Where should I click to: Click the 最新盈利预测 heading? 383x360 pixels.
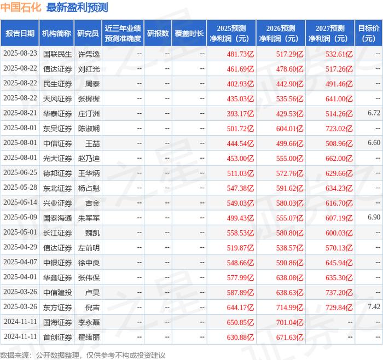point(77,7)
